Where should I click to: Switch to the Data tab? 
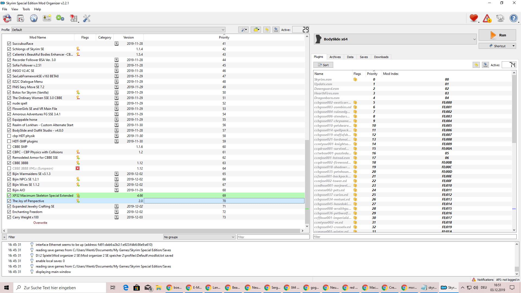pyautogui.click(x=350, y=57)
